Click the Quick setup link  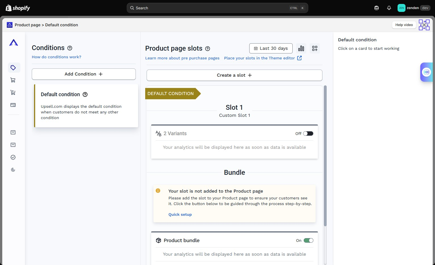point(180,214)
